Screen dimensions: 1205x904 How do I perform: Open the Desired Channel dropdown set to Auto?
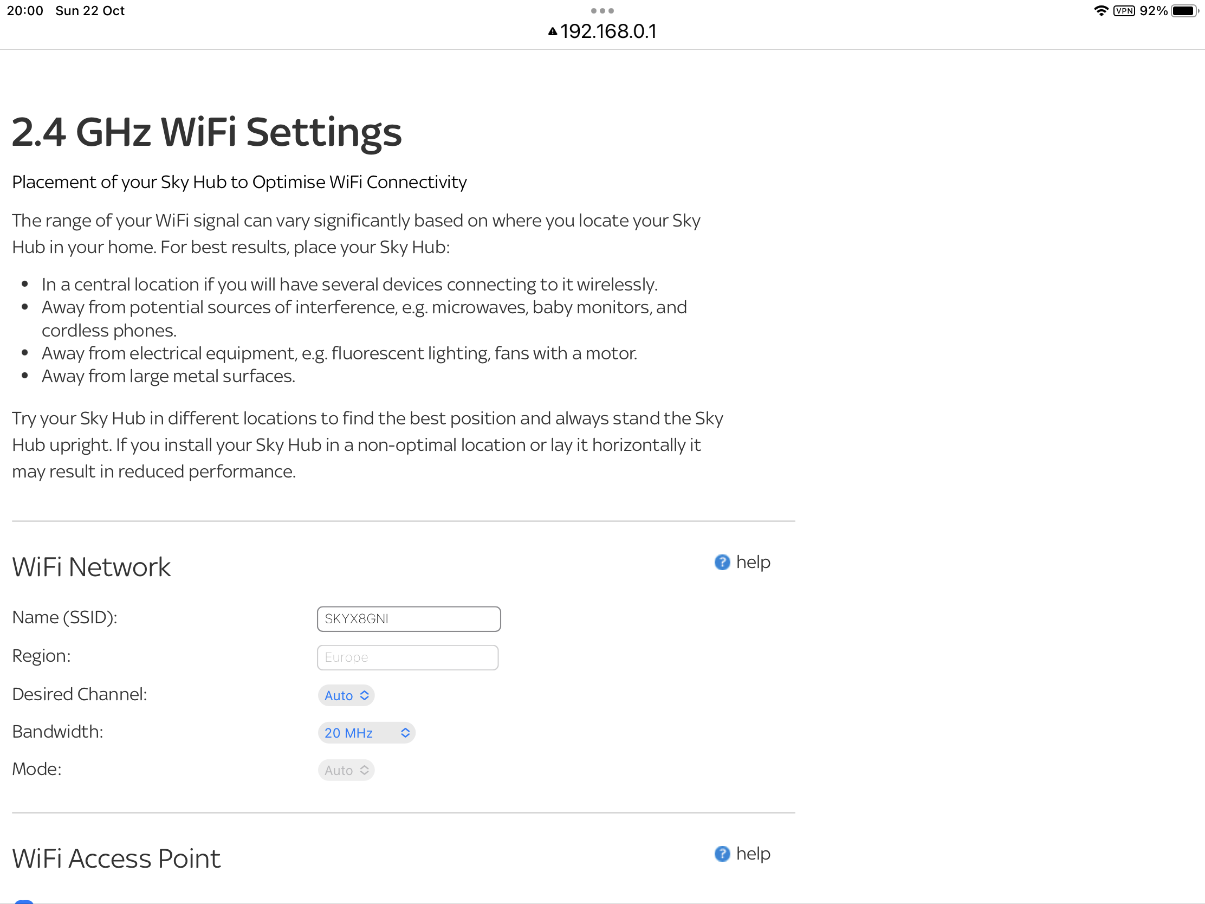(x=346, y=695)
